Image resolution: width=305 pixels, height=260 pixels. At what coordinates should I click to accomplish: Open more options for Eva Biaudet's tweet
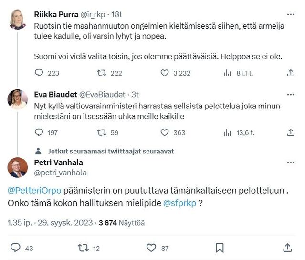pos(290,94)
